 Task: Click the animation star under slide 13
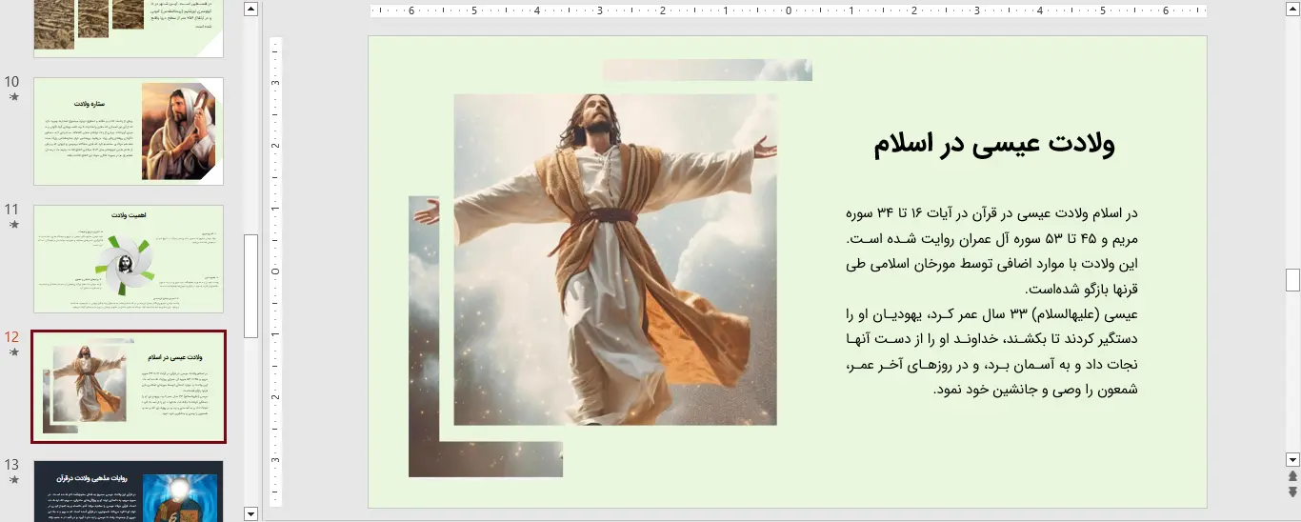(x=13, y=480)
